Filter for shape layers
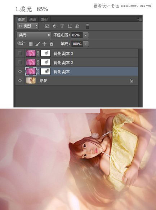This screenshot has width=156, height=210. [x=70, y=26]
